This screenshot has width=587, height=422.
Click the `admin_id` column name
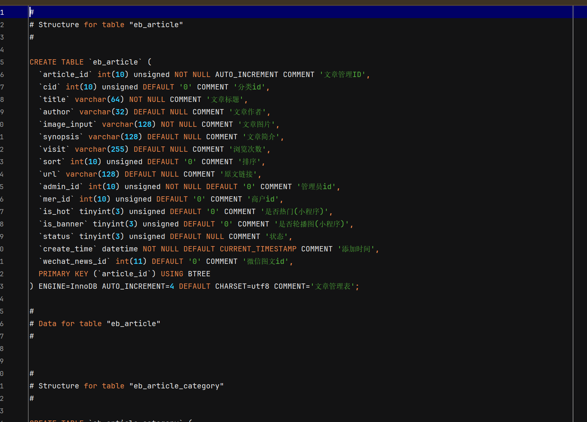click(x=61, y=187)
